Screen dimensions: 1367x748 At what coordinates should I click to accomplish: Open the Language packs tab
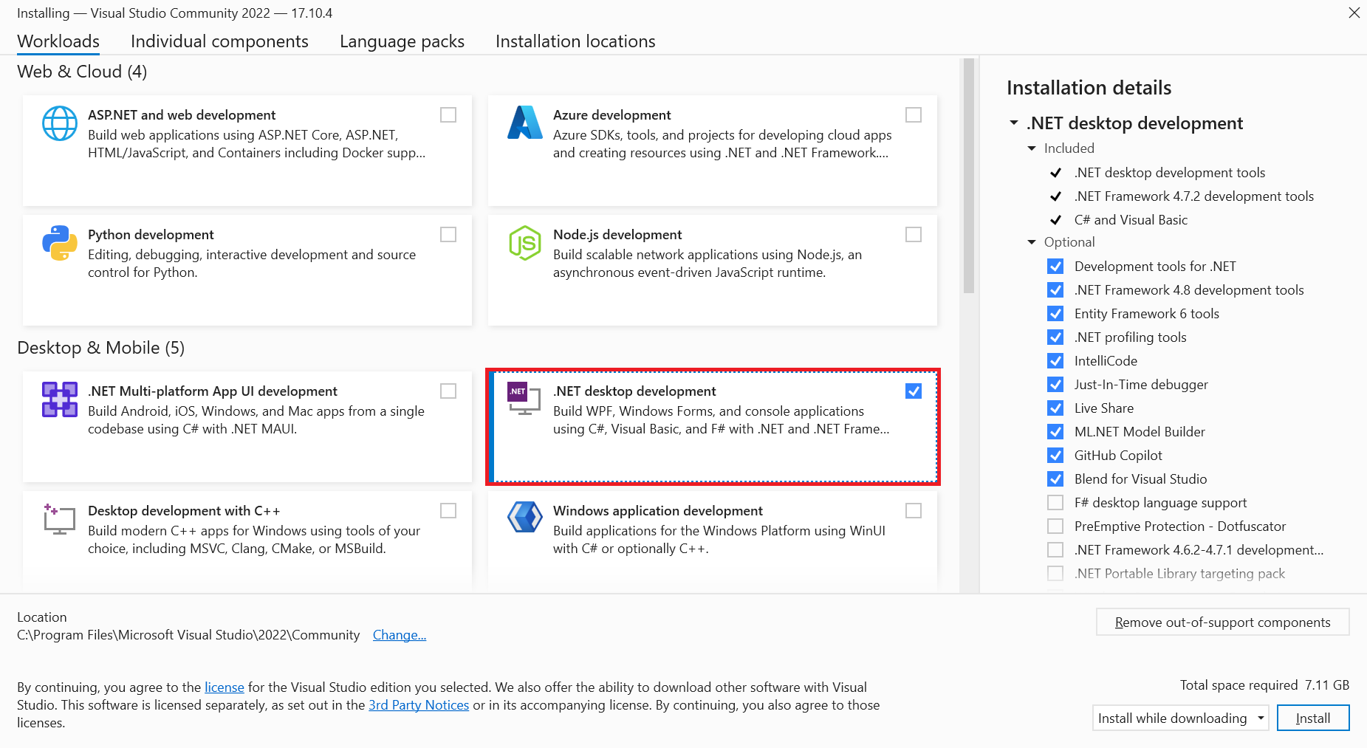tap(401, 41)
